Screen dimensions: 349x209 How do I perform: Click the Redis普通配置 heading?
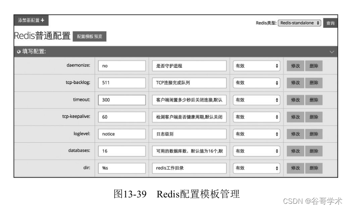coord(42,36)
